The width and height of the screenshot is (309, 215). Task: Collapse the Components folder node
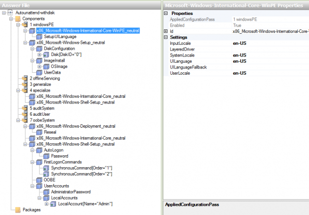pyautogui.click(x=11, y=19)
